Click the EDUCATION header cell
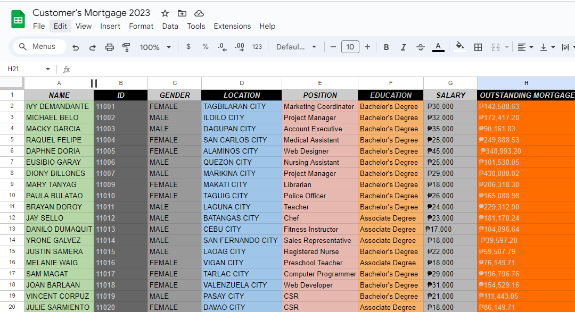 click(391, 95)
